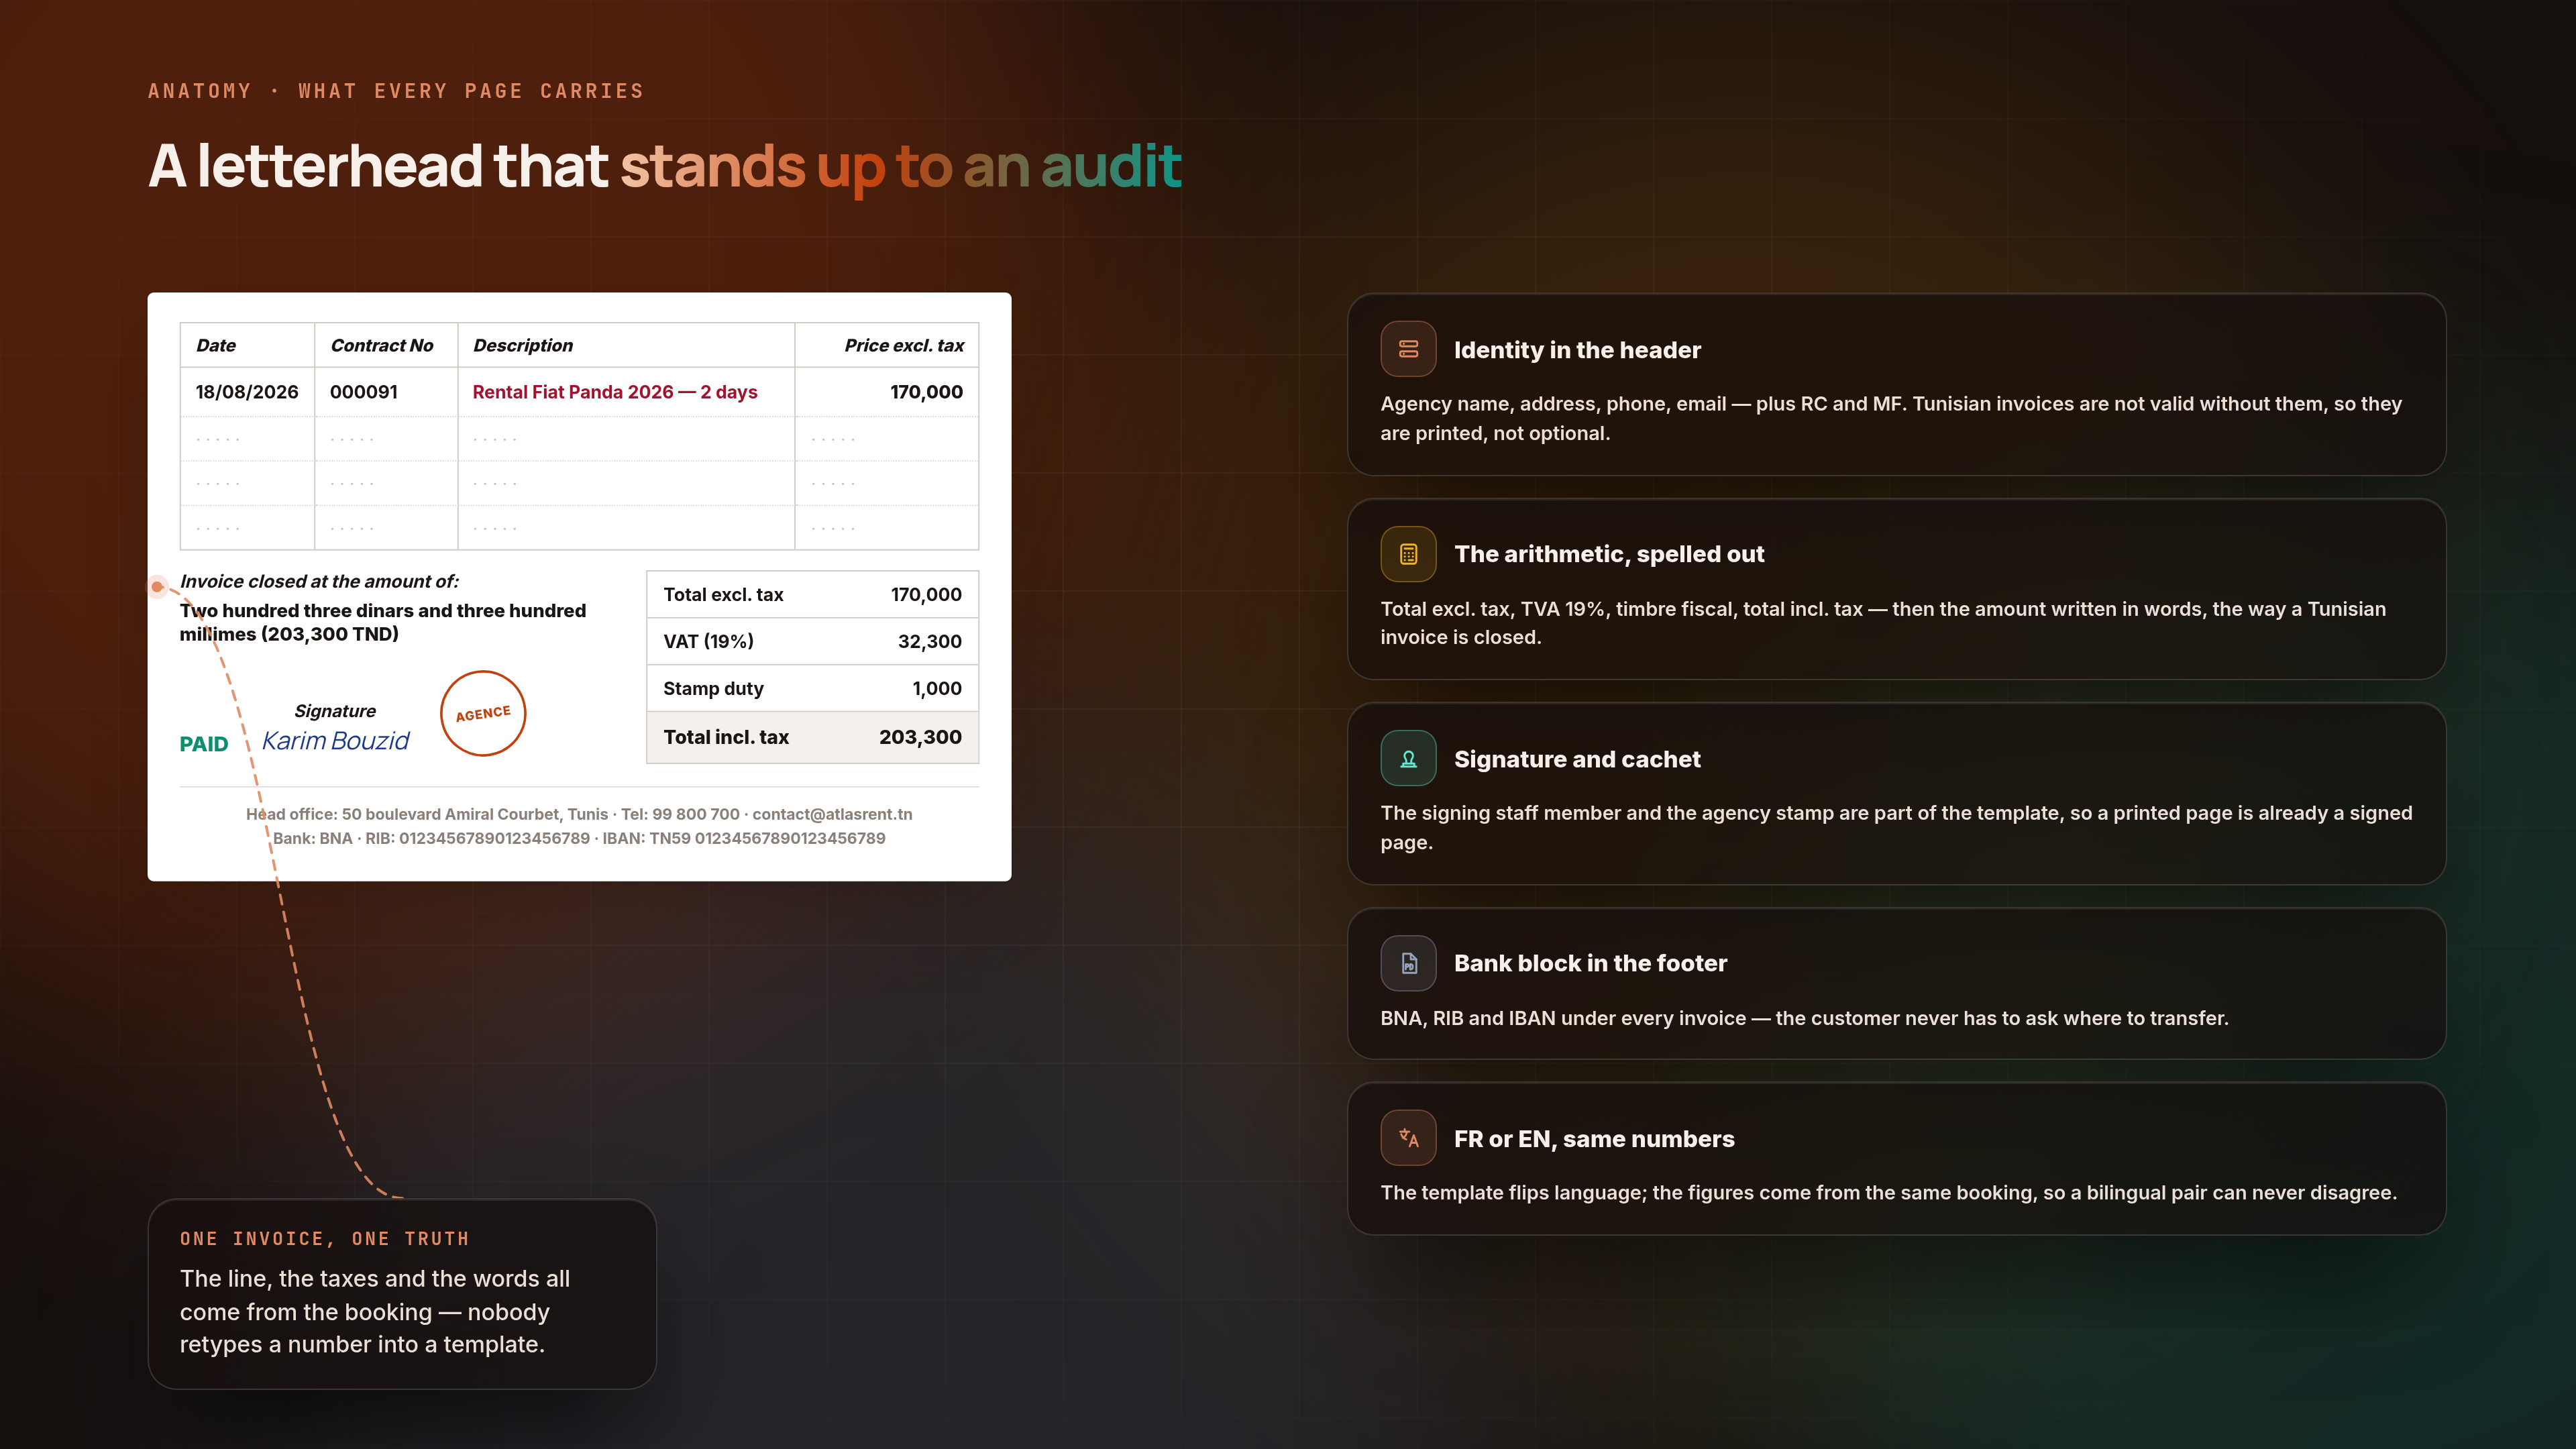Click the One invoice, one truth callout
2576x1449 pixels.
coord(402,1294)
